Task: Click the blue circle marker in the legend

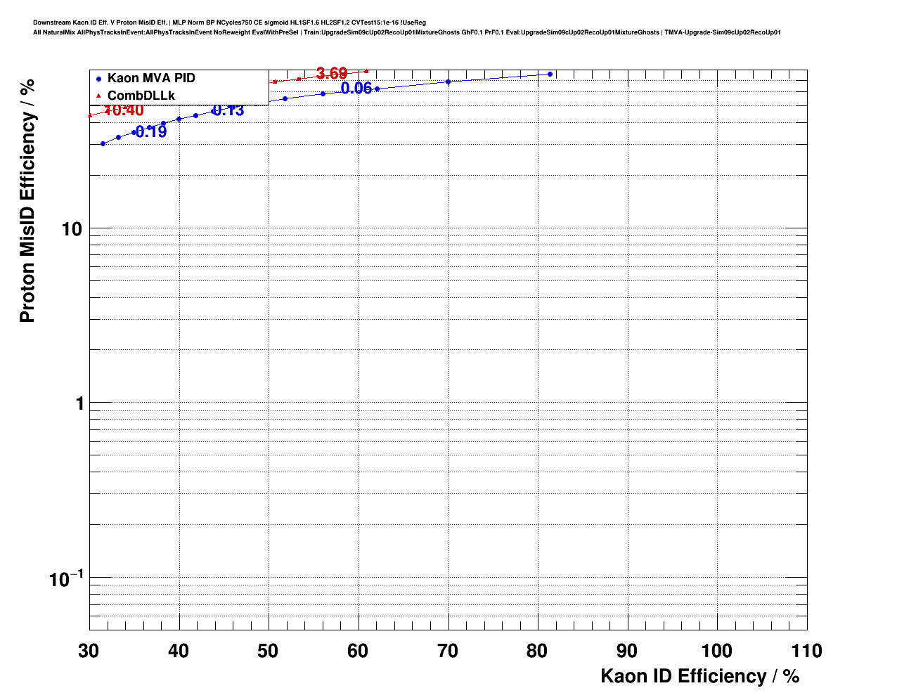Action: pos(99,79)
